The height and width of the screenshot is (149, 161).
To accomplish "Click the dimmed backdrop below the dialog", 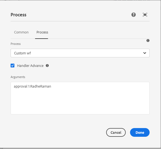I will pos(80,148).
